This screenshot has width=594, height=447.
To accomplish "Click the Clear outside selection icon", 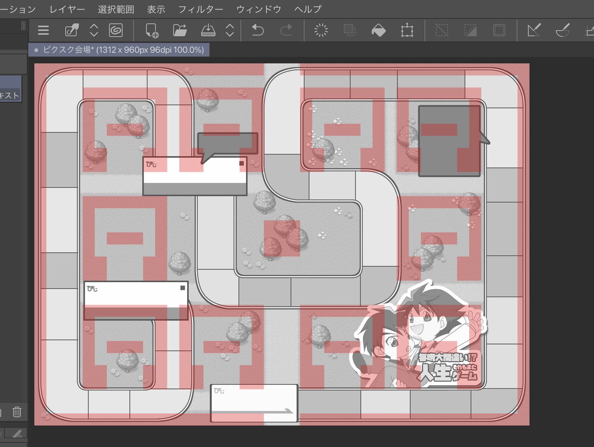I will pyautogui.click(x=350, y=31).
